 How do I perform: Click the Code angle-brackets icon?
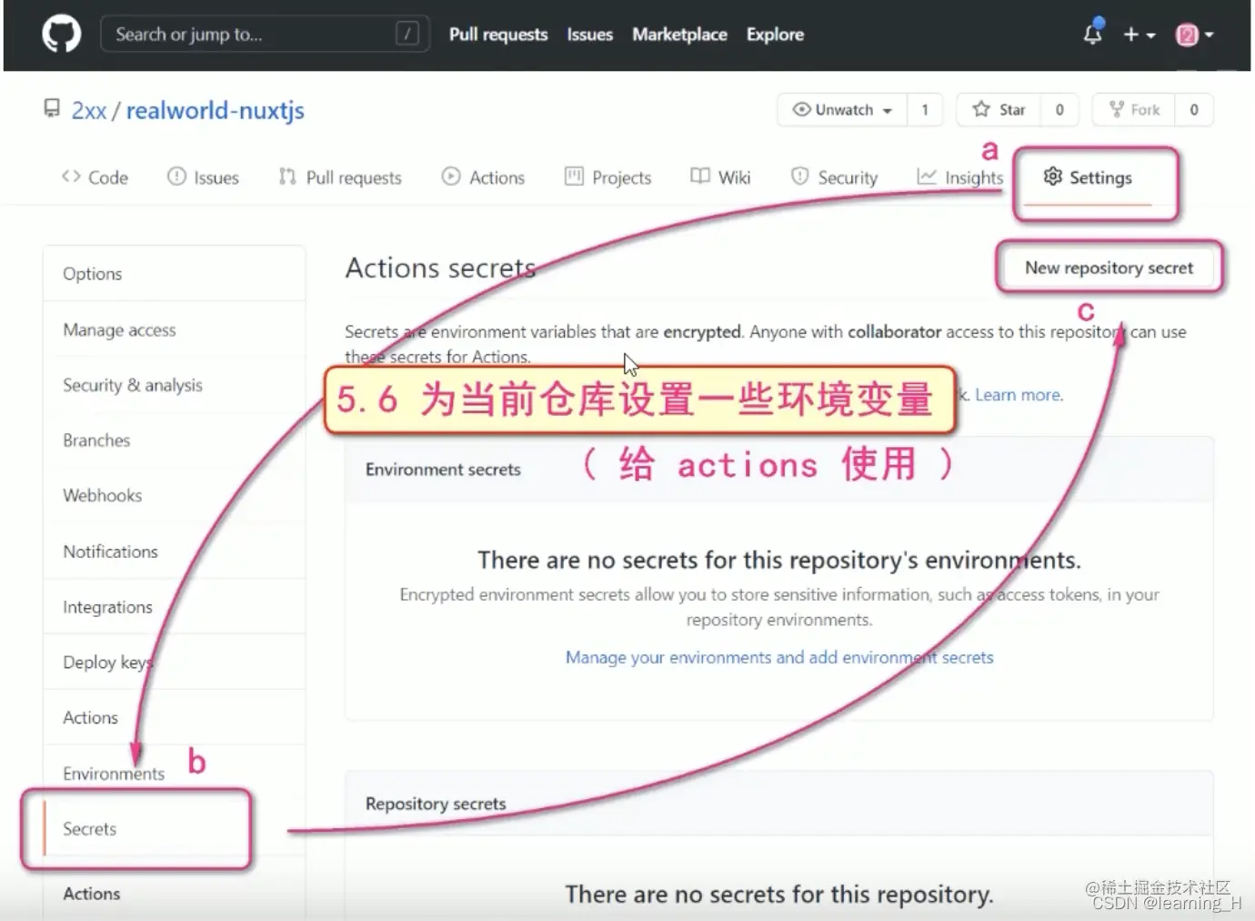coord(71,177)
